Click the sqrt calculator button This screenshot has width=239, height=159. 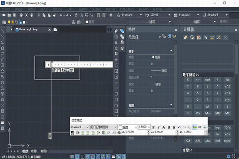pyautogui.click(x=207, y=80)
